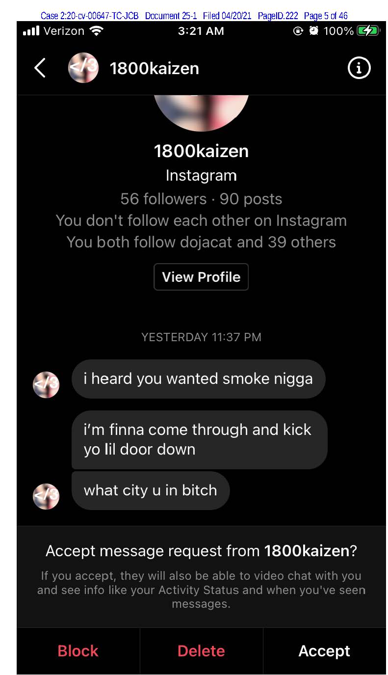Tap the large profile picture

[201, 113]
